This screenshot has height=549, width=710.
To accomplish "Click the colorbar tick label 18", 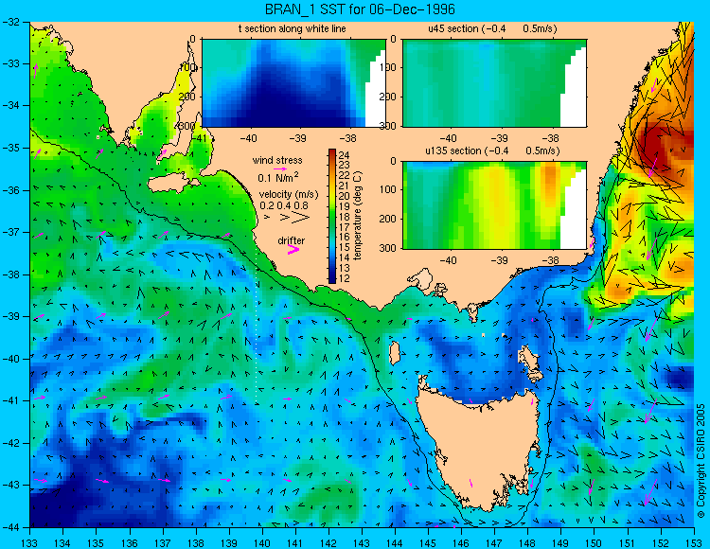I will (x=344, y=217).
